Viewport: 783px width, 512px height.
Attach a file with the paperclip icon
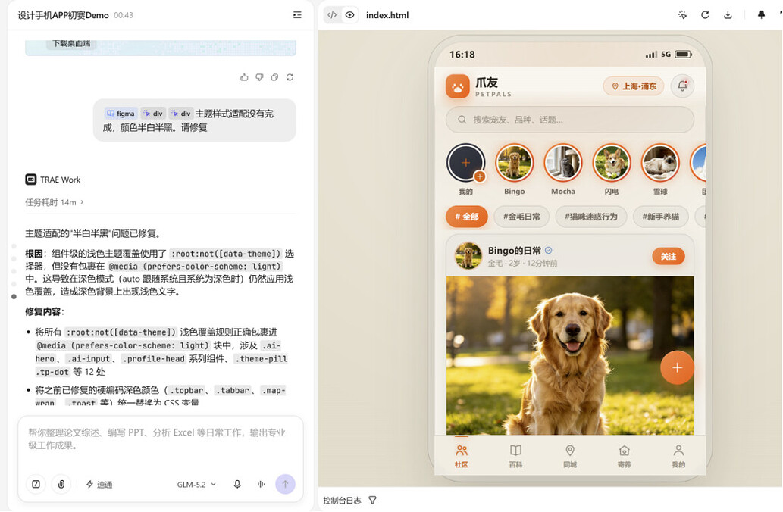[x=61, y=484]
